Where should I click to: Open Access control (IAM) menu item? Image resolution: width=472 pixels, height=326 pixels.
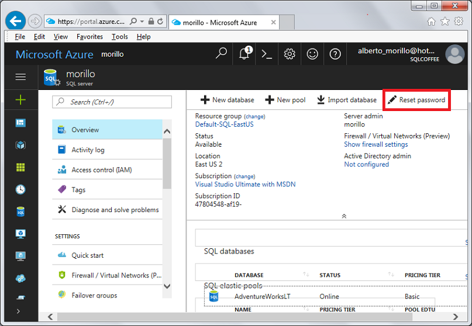[x=107, y=170]
